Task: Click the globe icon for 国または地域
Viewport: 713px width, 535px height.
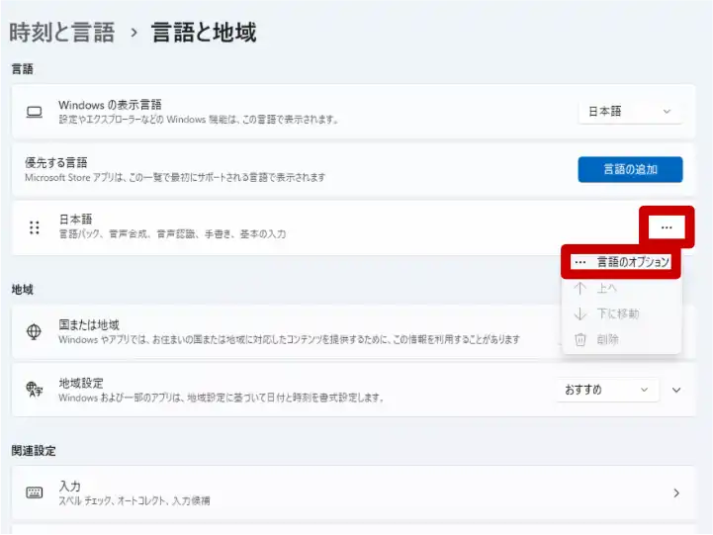Action: click(34, 331)
